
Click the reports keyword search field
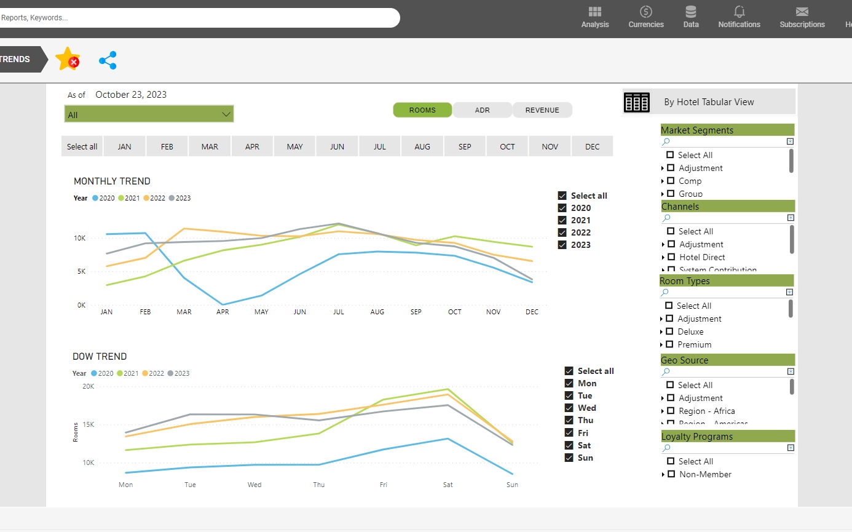[x=197, y=18]
